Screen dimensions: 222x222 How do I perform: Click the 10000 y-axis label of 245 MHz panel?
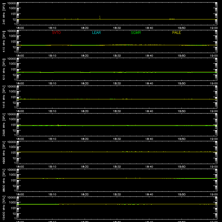coord(12,3)
